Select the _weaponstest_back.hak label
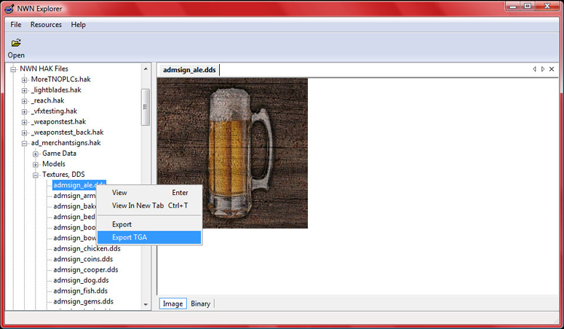 (67, 132)
